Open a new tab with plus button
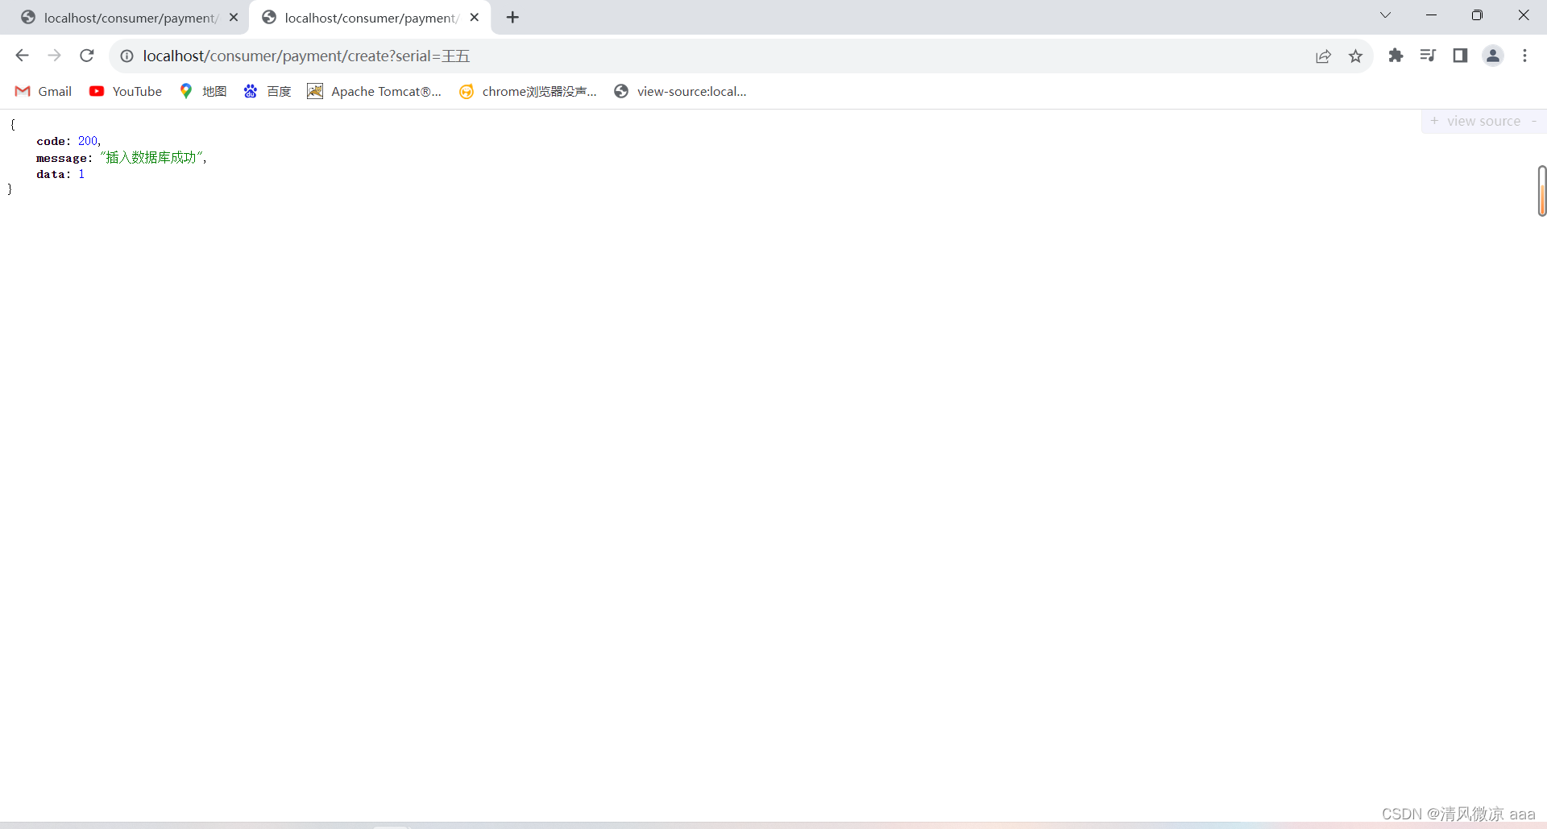Screen dimensions: 1547x829 click(512, 17)
